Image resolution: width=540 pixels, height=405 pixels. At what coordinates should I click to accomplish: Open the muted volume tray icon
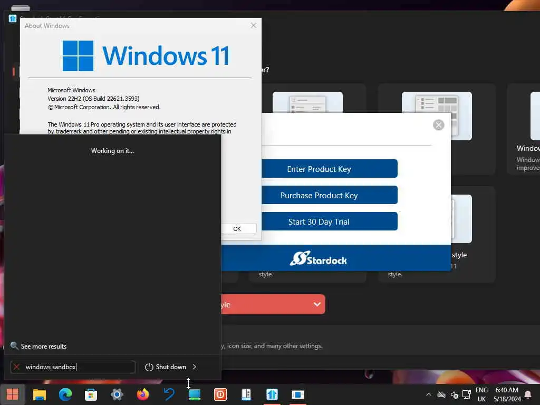click(454, 394)
